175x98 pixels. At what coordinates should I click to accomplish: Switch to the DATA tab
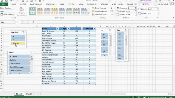(x=62, y=4)
